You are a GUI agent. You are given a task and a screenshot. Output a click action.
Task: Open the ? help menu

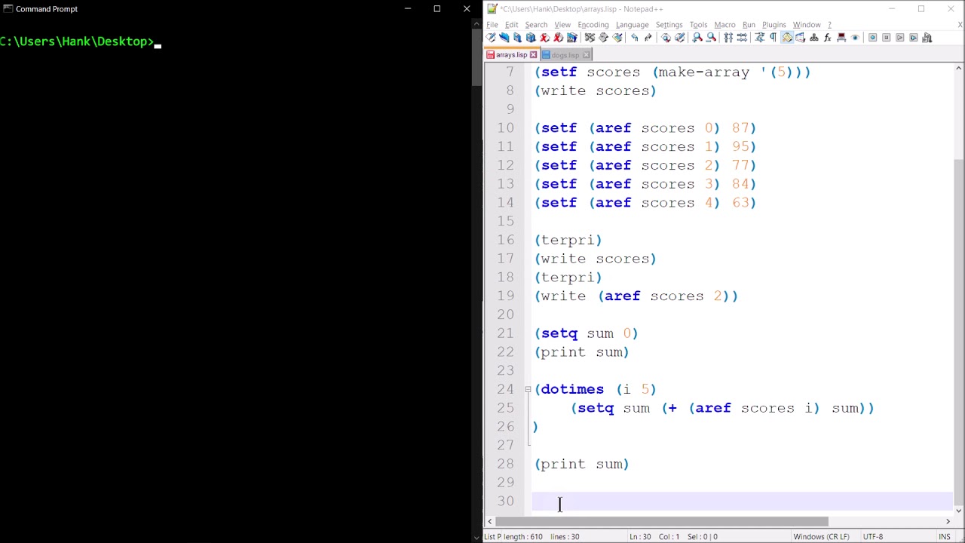(x=829, y=25)
